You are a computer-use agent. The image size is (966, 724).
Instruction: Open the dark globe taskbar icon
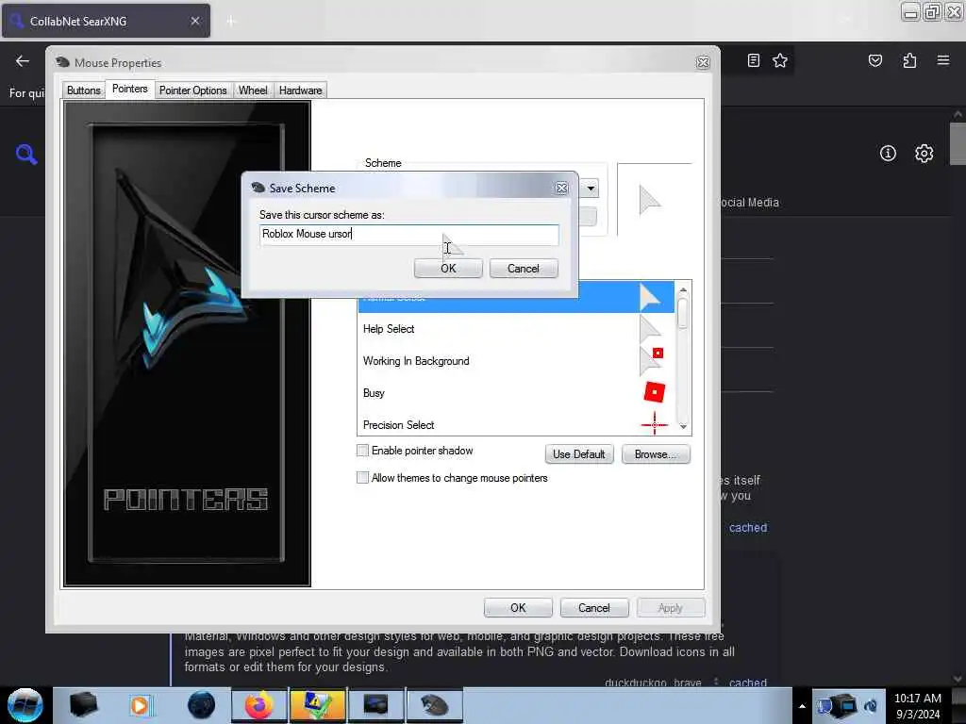[201, 705]
